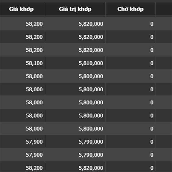
Task: Select the first 58,200 price cell
Action: tap(22, 24)
